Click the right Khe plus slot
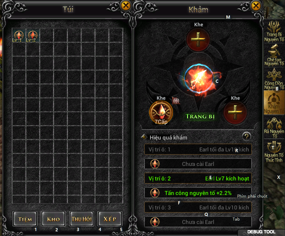 pos(235,112)
